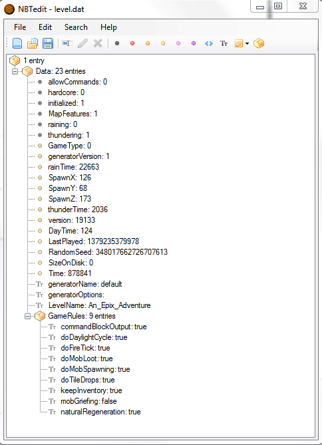This screenshot has width=322, height=445.
Task: Select the LevelName: An_Epix_Adventure tag
Action: coord(99,305)
